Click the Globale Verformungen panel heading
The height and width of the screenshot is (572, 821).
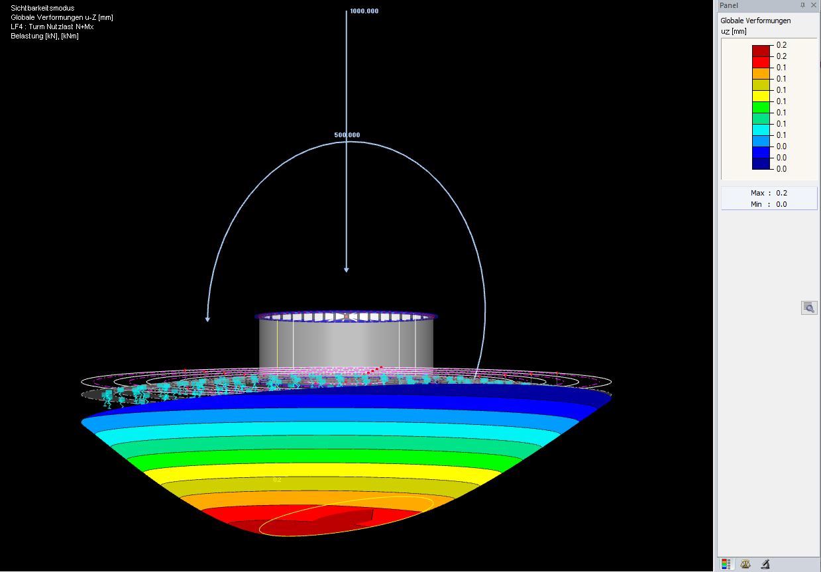pyautogui.click(x=755, y=21)
